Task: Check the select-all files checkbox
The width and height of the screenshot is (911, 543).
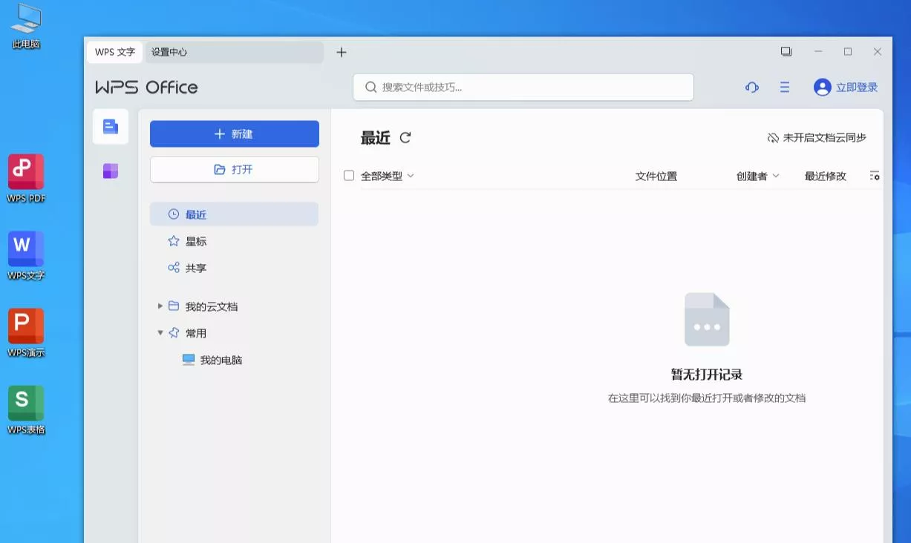Action: pyautogui.click(x=349, y=176)
